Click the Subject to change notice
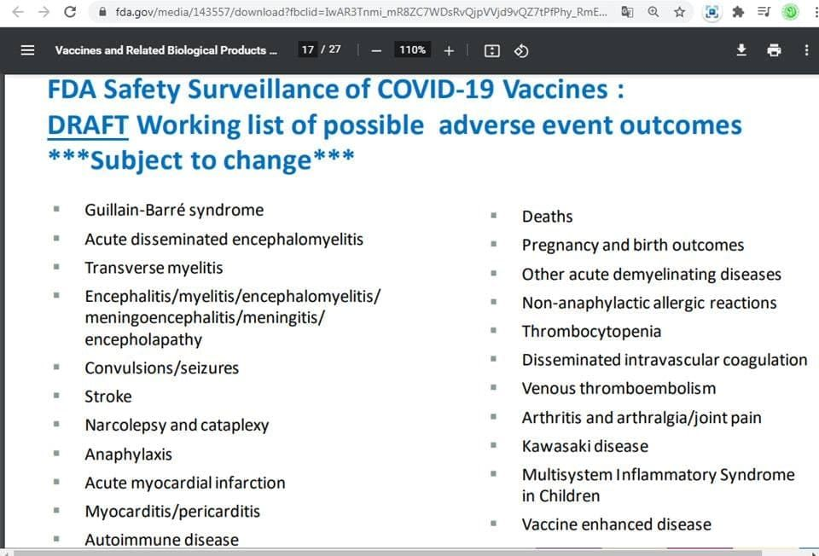The height and width of the screenshot is (556, 819). 201,159
